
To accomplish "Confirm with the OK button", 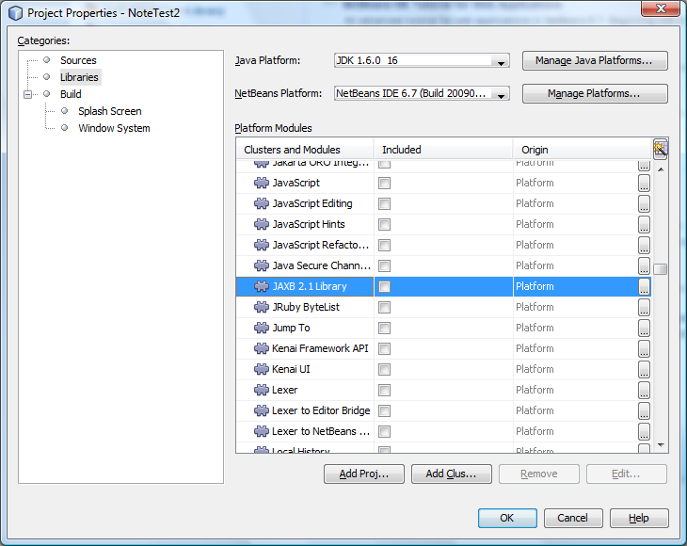I will click(507, 518).
